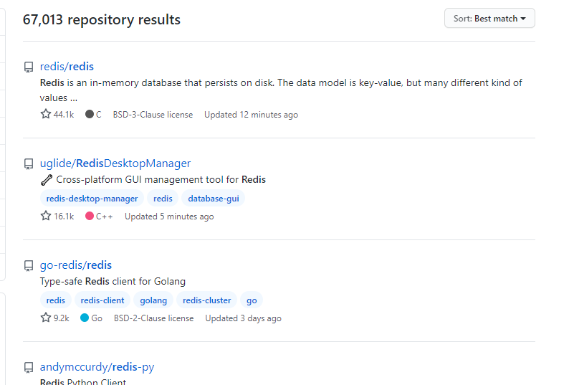Click the redis-client topic tag

tap(102, 300)
